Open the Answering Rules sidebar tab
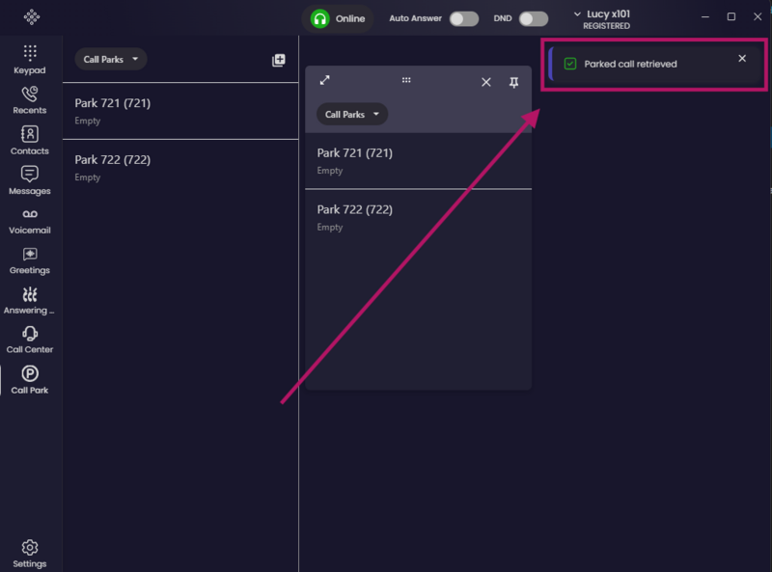 pos(30,301)
